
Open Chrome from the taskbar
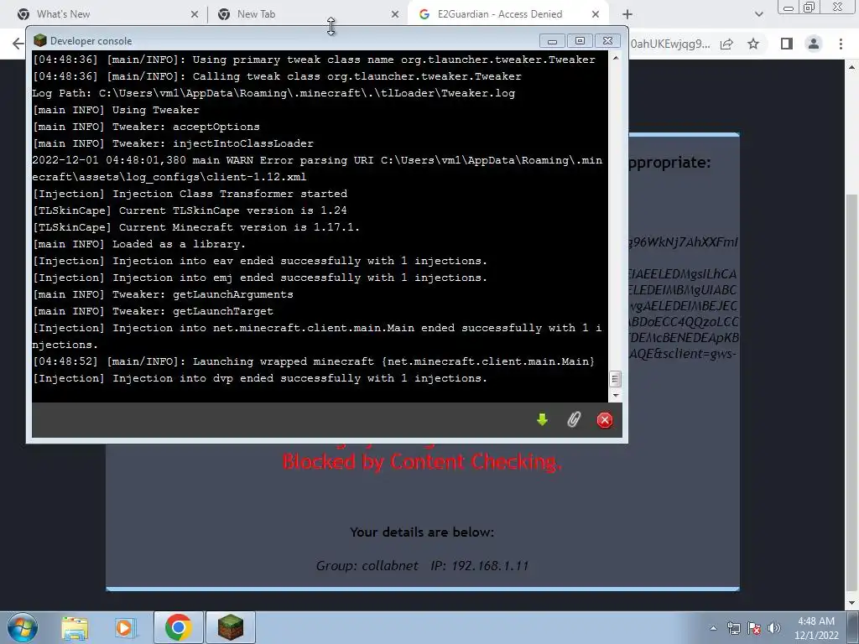178,627
